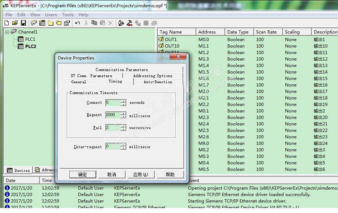
Task: Open the Edit menu
Action: (x=21, y=15)
